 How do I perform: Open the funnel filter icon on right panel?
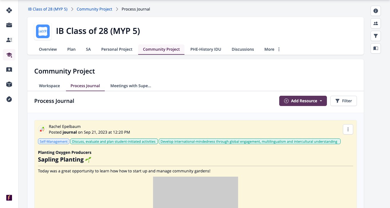coord(376,36)
